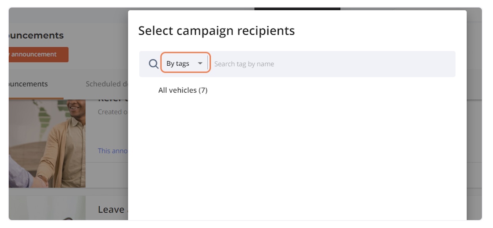Click the Select campaign recipients heading
The image size is (493, 228).
click(x=216, y=30)
